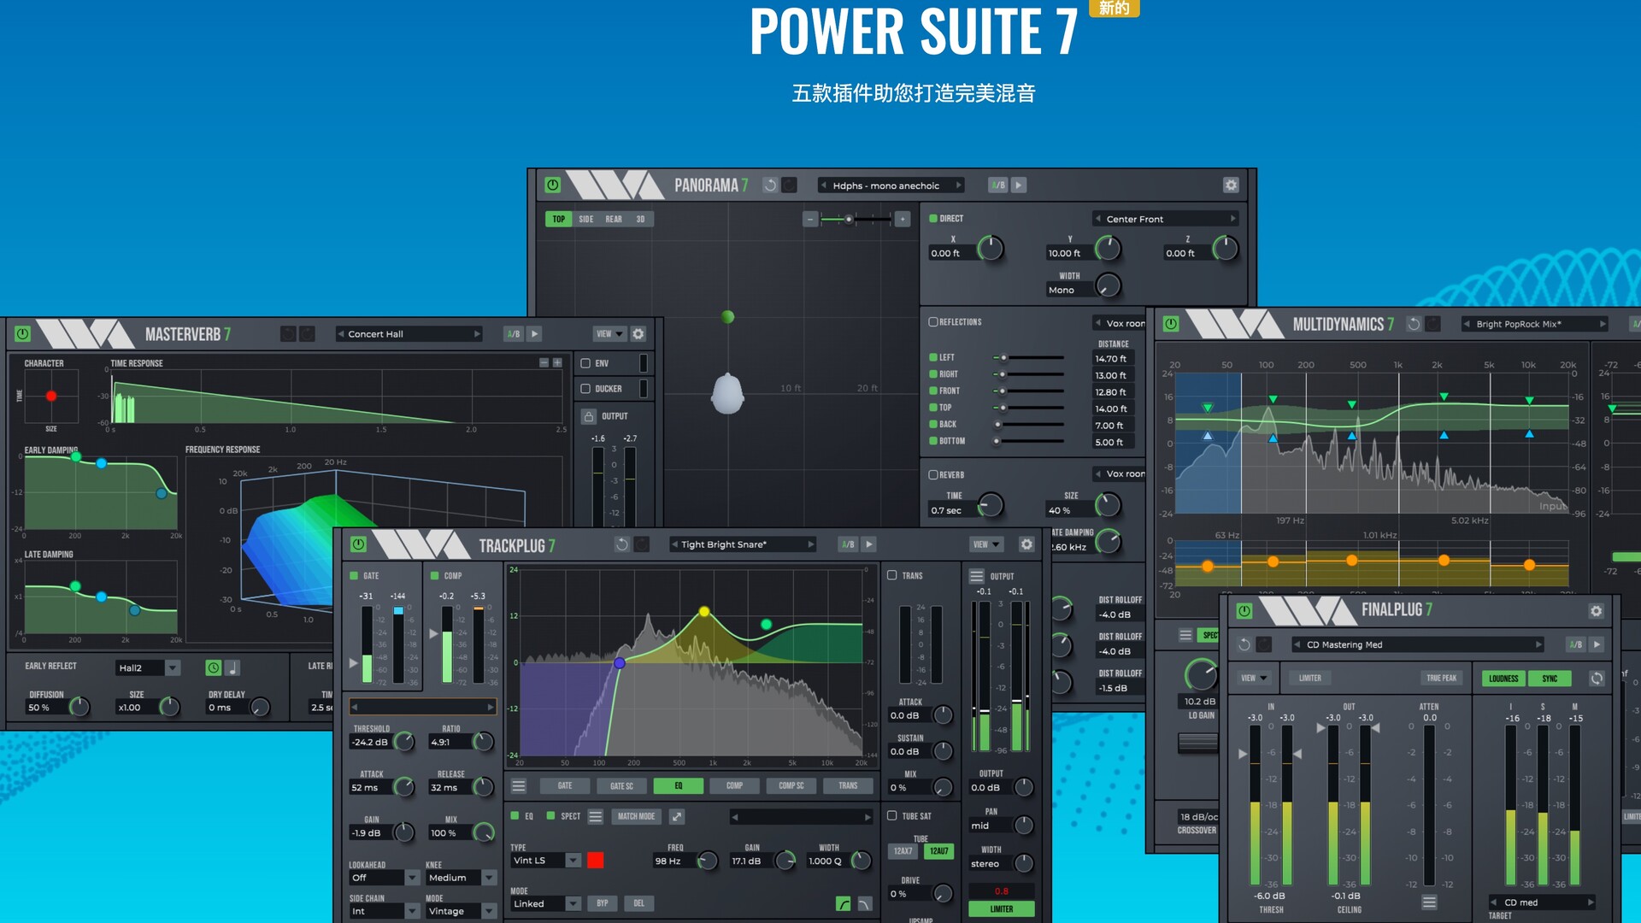This screenshot has width=1641, height=923.
Task: Click Finalplug 7 undo icon
Action: 1244,644
